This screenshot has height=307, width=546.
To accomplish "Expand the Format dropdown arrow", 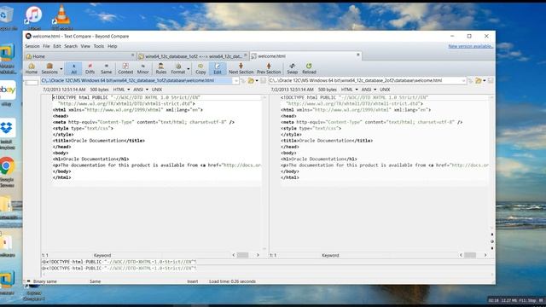I will (x=189, y=69).
